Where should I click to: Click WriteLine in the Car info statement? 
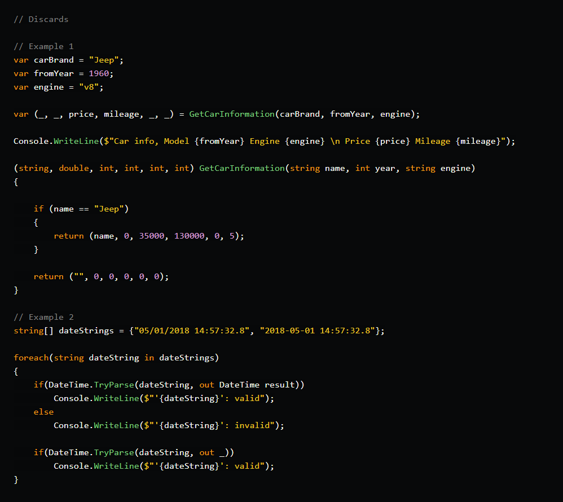pos(76,141)
